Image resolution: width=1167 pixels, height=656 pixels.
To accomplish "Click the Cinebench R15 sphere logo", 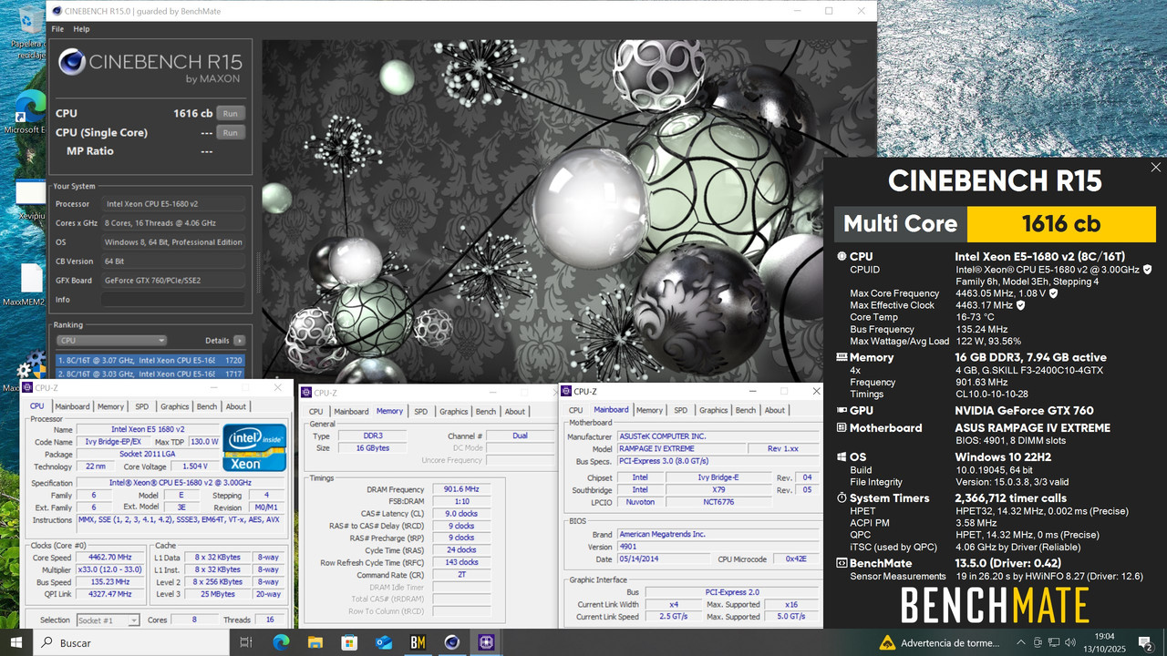I will tap(72, 62).
